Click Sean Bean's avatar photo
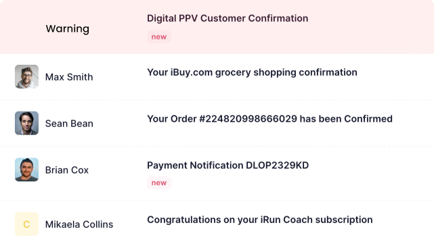Image resolution: width=434 pixels, height=246 pixels. 26,123
